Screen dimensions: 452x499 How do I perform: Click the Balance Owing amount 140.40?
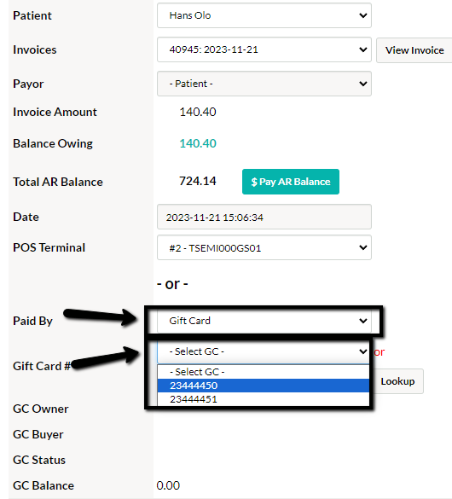coord(198,143)
